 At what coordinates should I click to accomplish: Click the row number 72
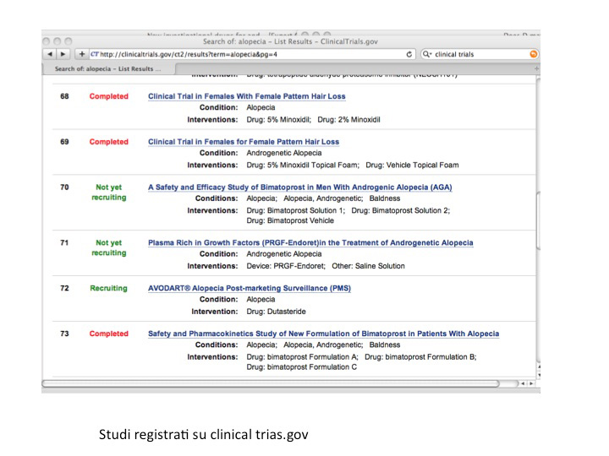point(64,288)
